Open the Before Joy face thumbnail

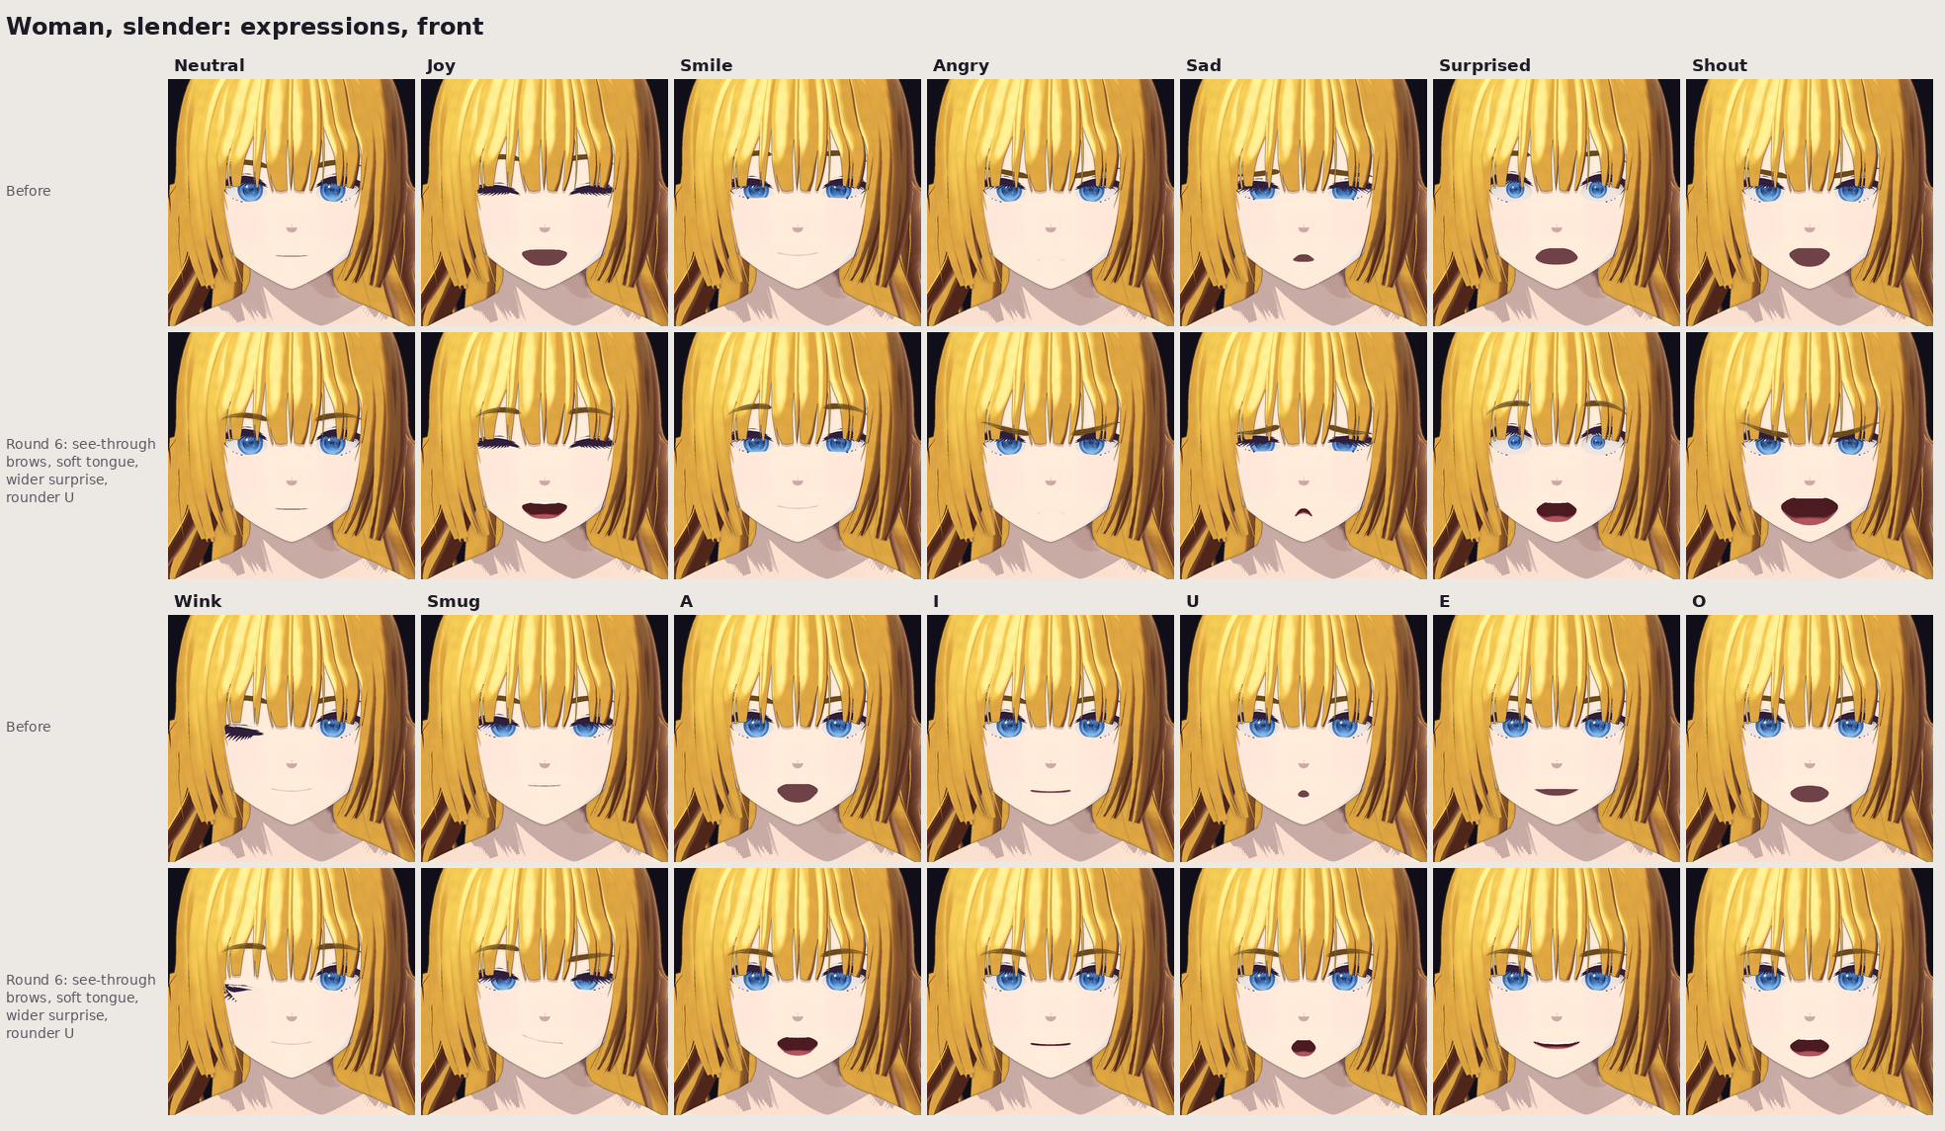point(545,203)
